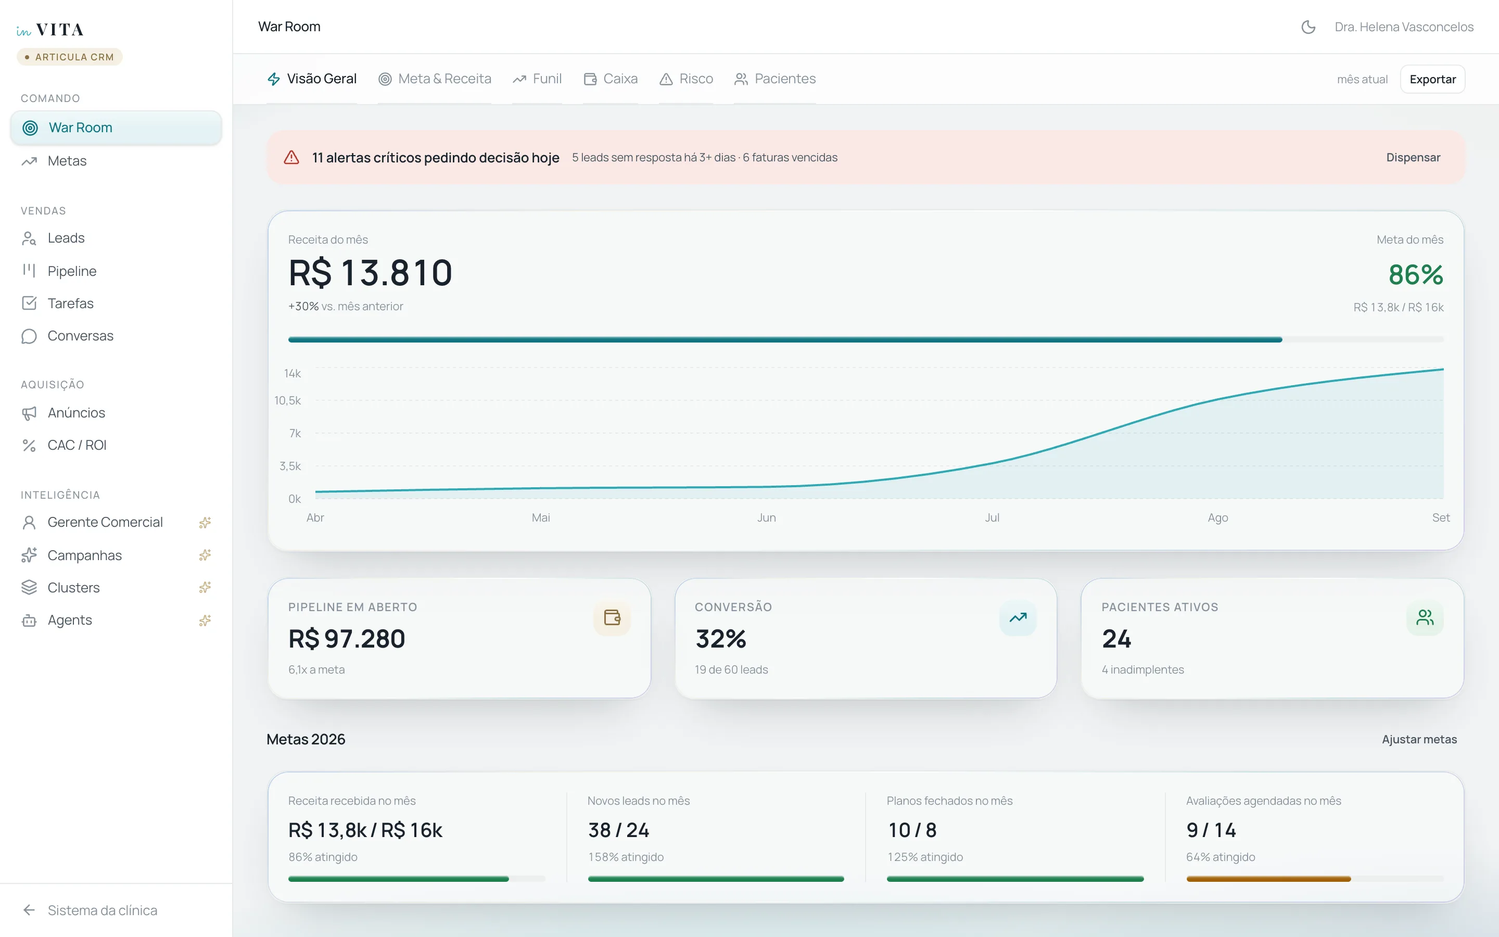1499x937 pixels.
Task: Click the Clusters layers icon
Action: point(29,588)
